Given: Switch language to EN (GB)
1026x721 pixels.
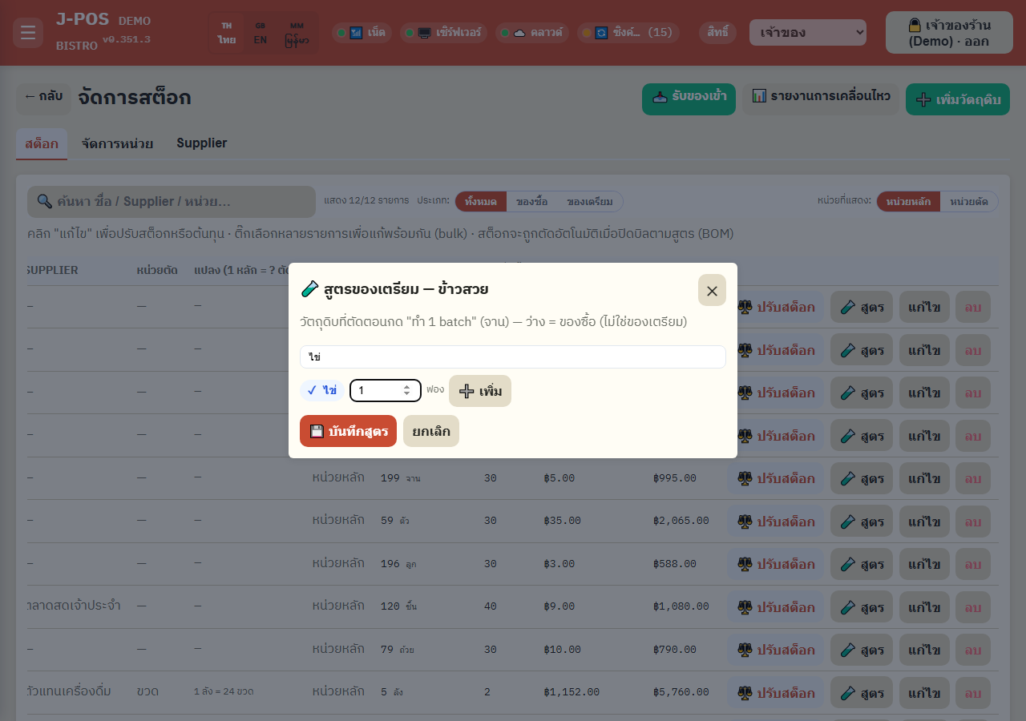Looking at the screenshot, I should 261,33.
